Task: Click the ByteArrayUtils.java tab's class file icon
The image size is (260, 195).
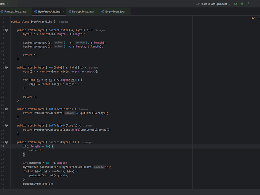Action: 36,12
